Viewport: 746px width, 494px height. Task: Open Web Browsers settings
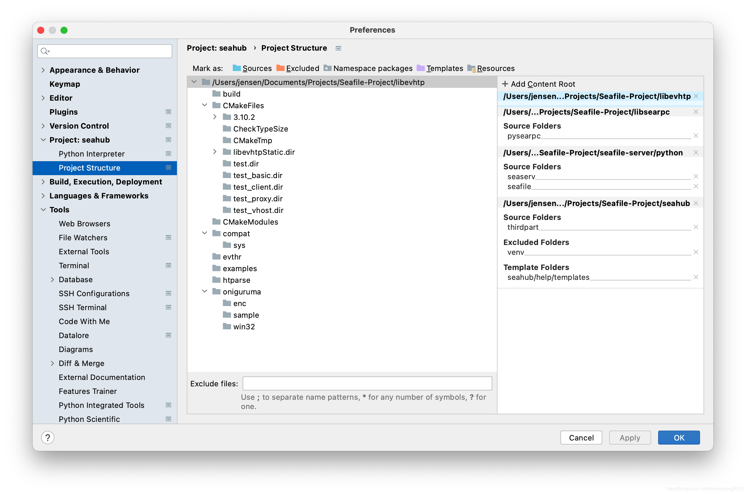point(84,224)
